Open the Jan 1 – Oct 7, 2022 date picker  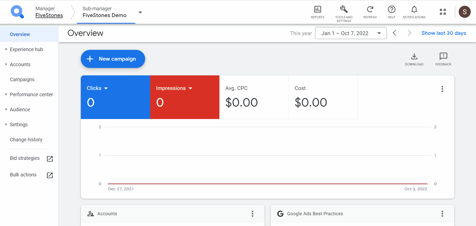351,33
